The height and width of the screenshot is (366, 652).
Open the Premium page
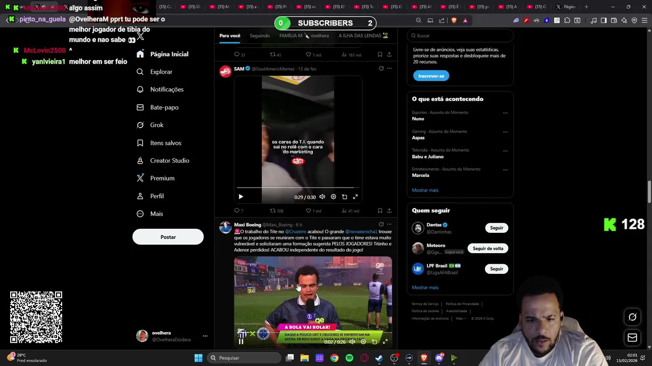point(155,178)
